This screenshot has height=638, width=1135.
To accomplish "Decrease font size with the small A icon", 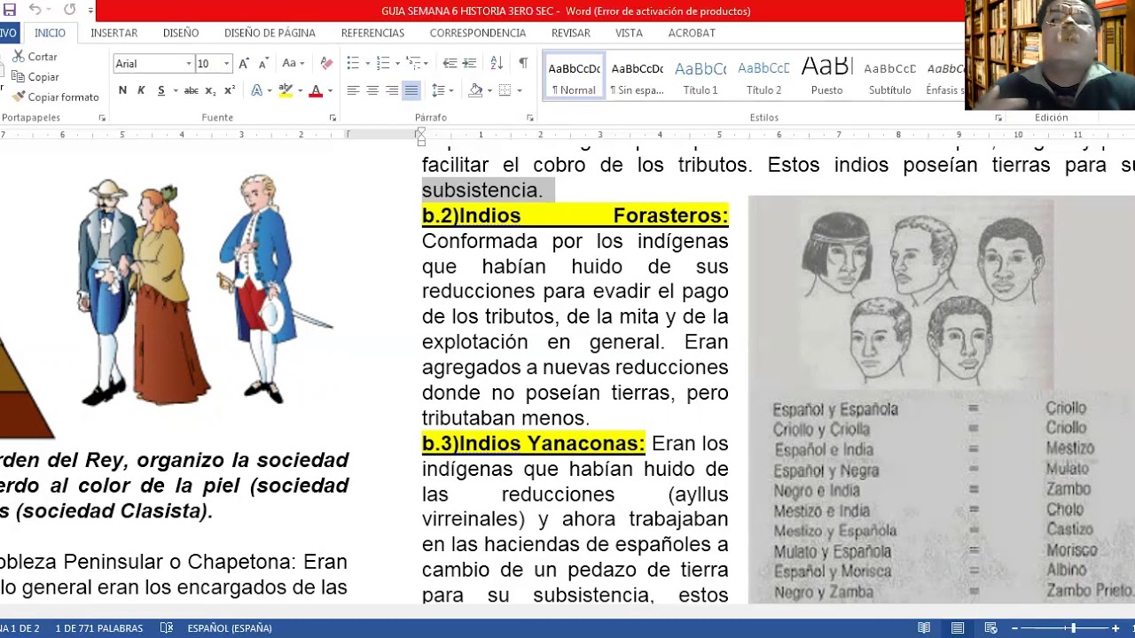I will click(x=263, y=64).
